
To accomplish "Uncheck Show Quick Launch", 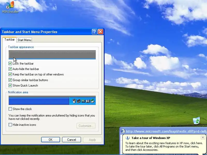I will pyautogui.click(x=10, y=86).
